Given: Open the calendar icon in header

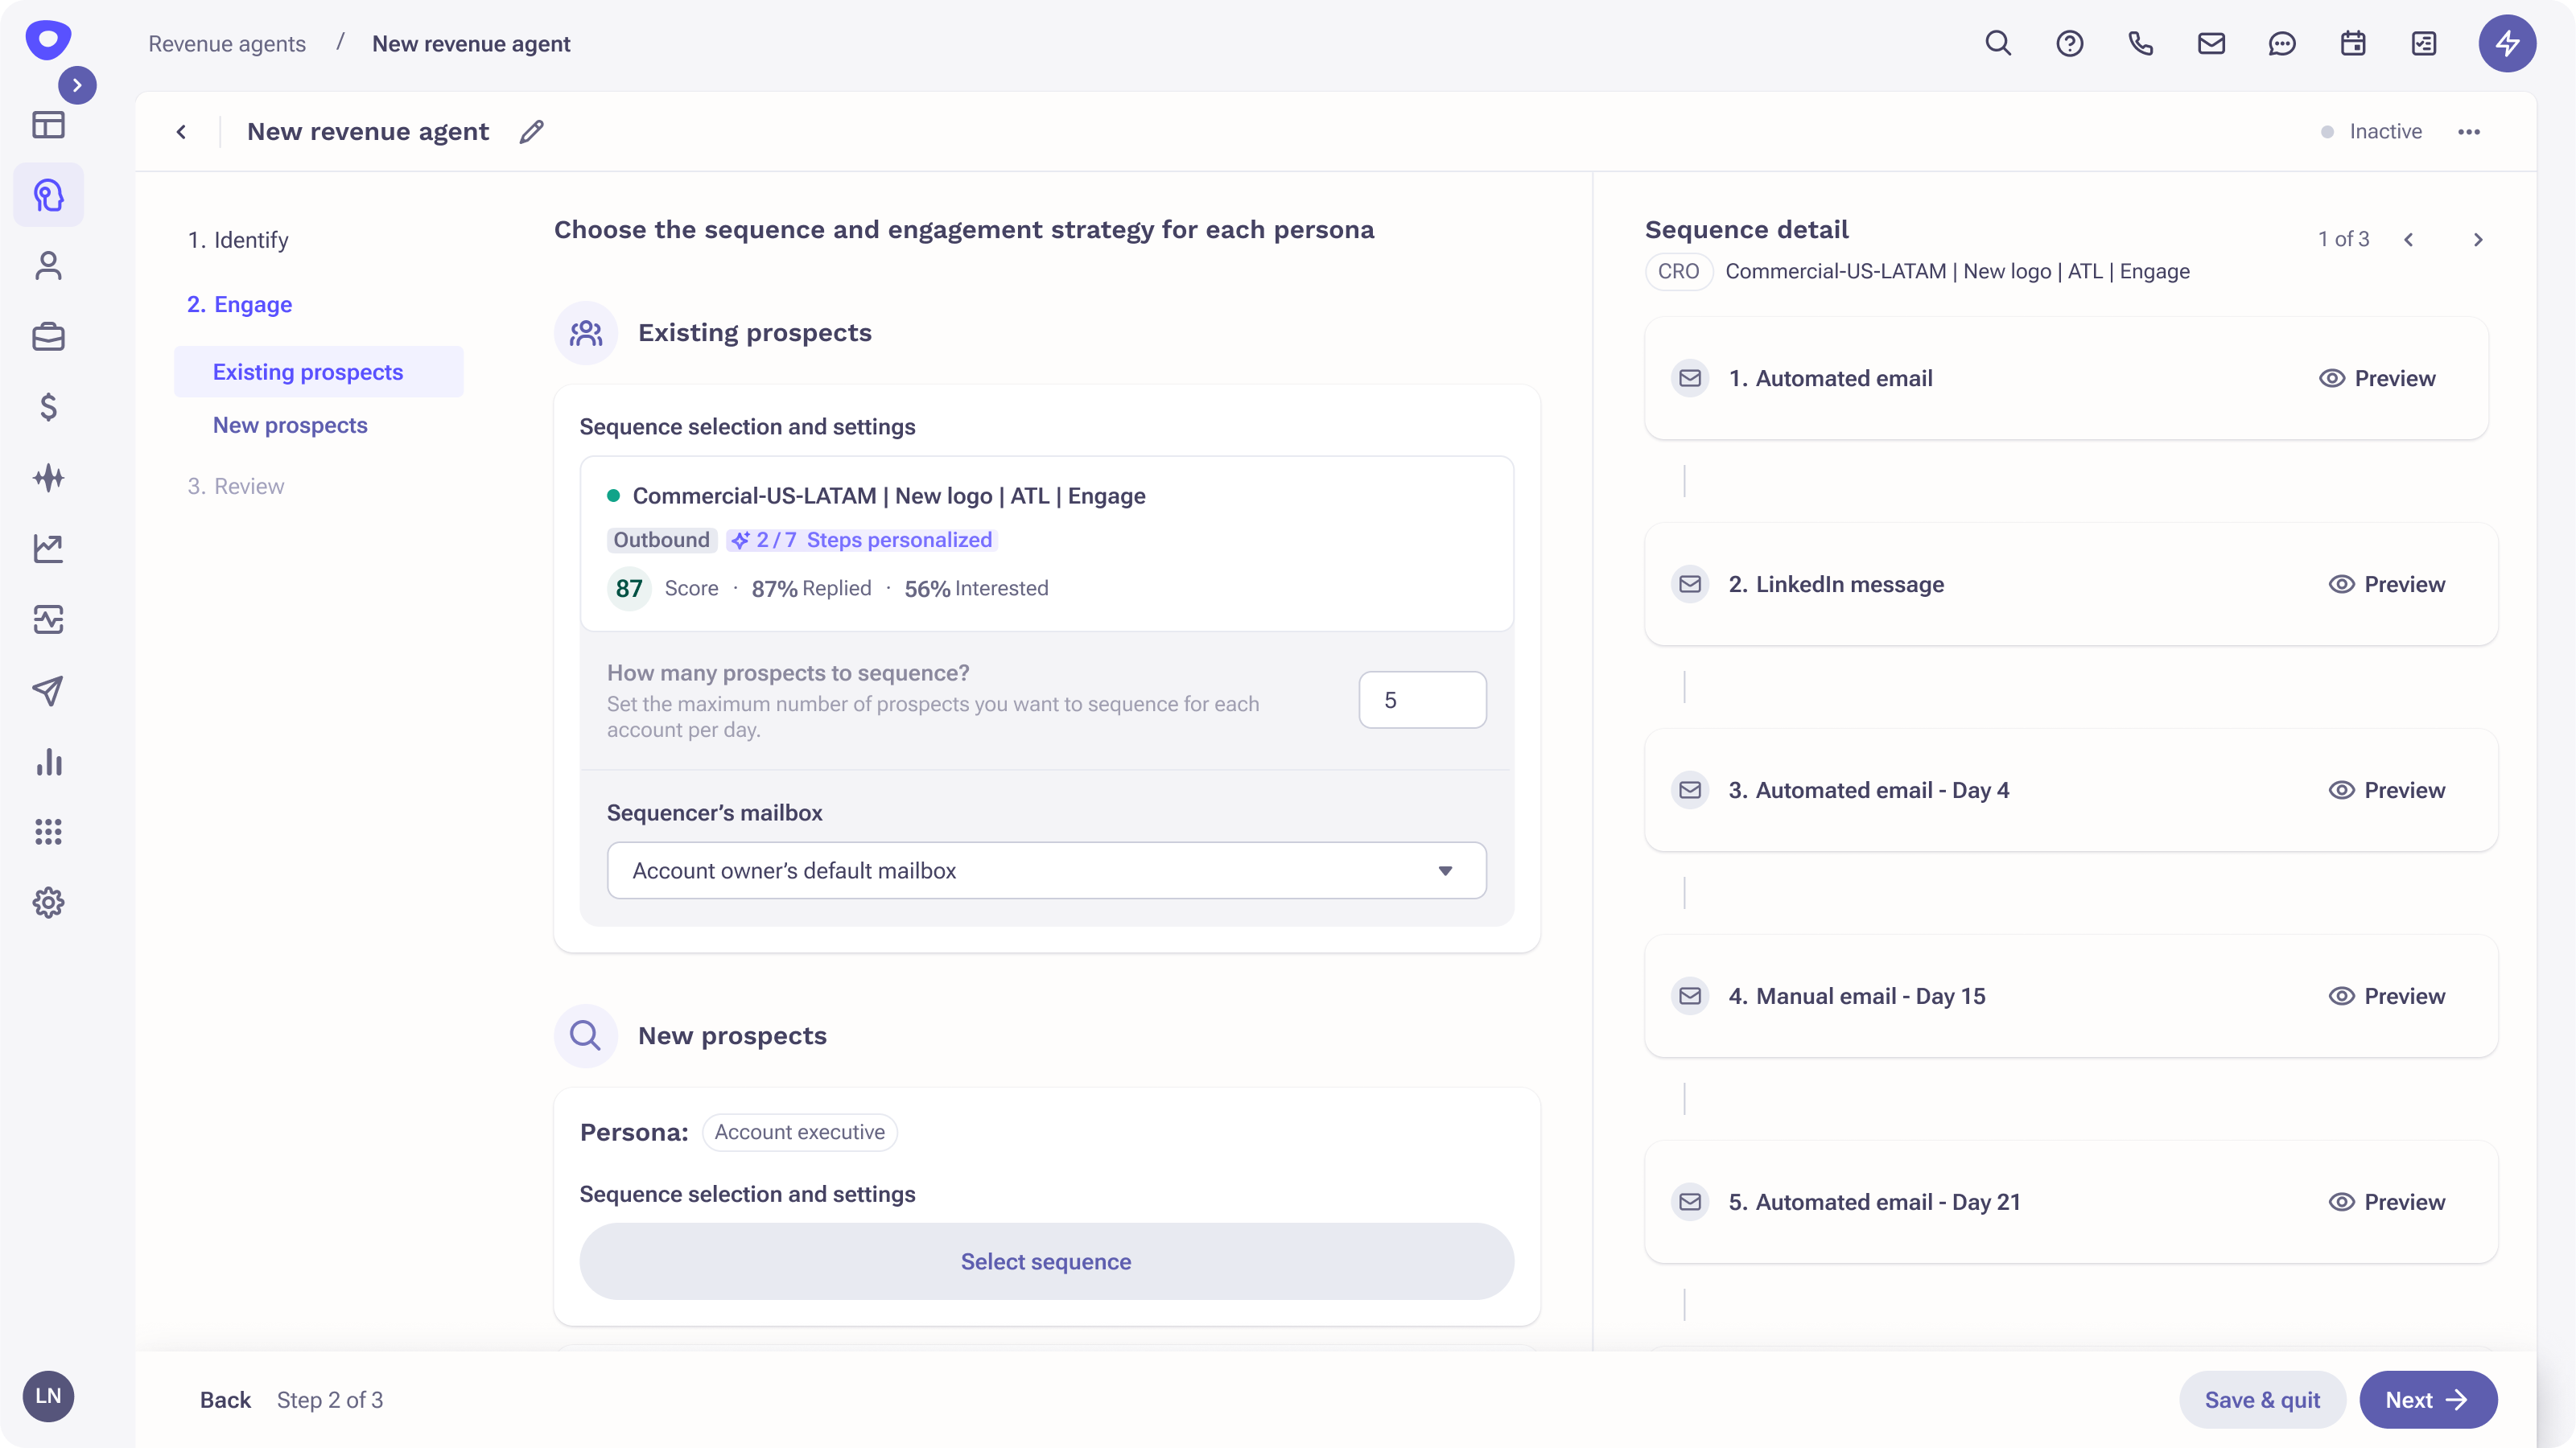Looking at the screenshot, I should [x=2353, y=43].
